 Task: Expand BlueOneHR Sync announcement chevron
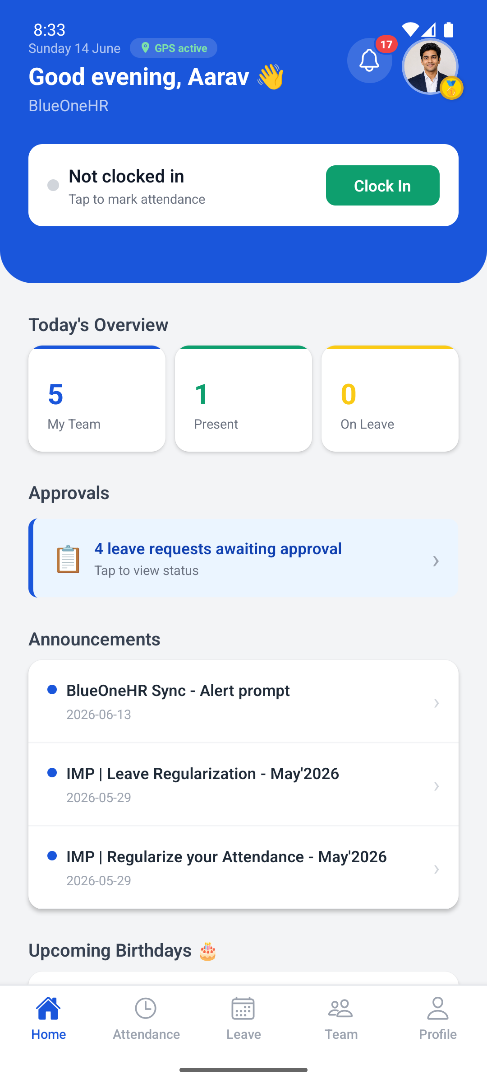436,703
